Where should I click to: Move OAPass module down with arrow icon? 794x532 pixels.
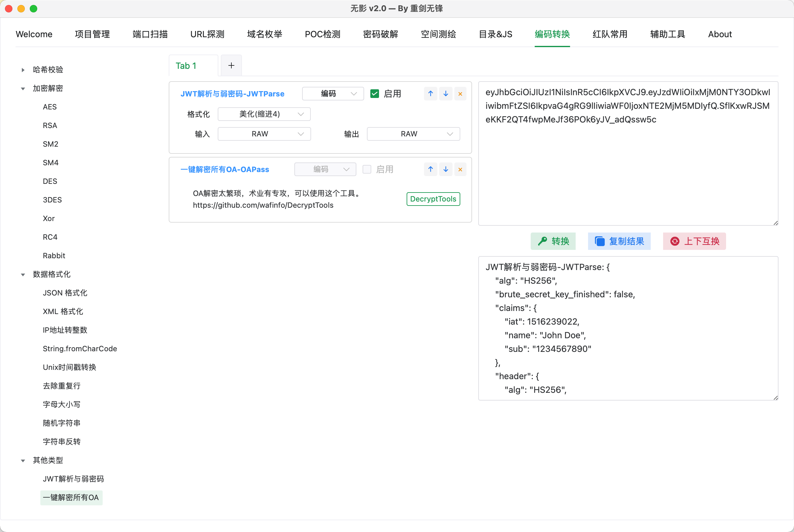[445, 169]
